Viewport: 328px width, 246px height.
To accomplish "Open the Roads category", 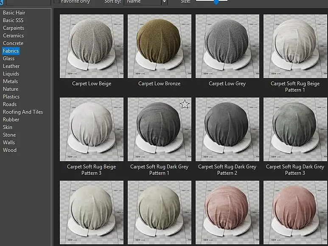I will pyautogui.click(x=10, y=104).
